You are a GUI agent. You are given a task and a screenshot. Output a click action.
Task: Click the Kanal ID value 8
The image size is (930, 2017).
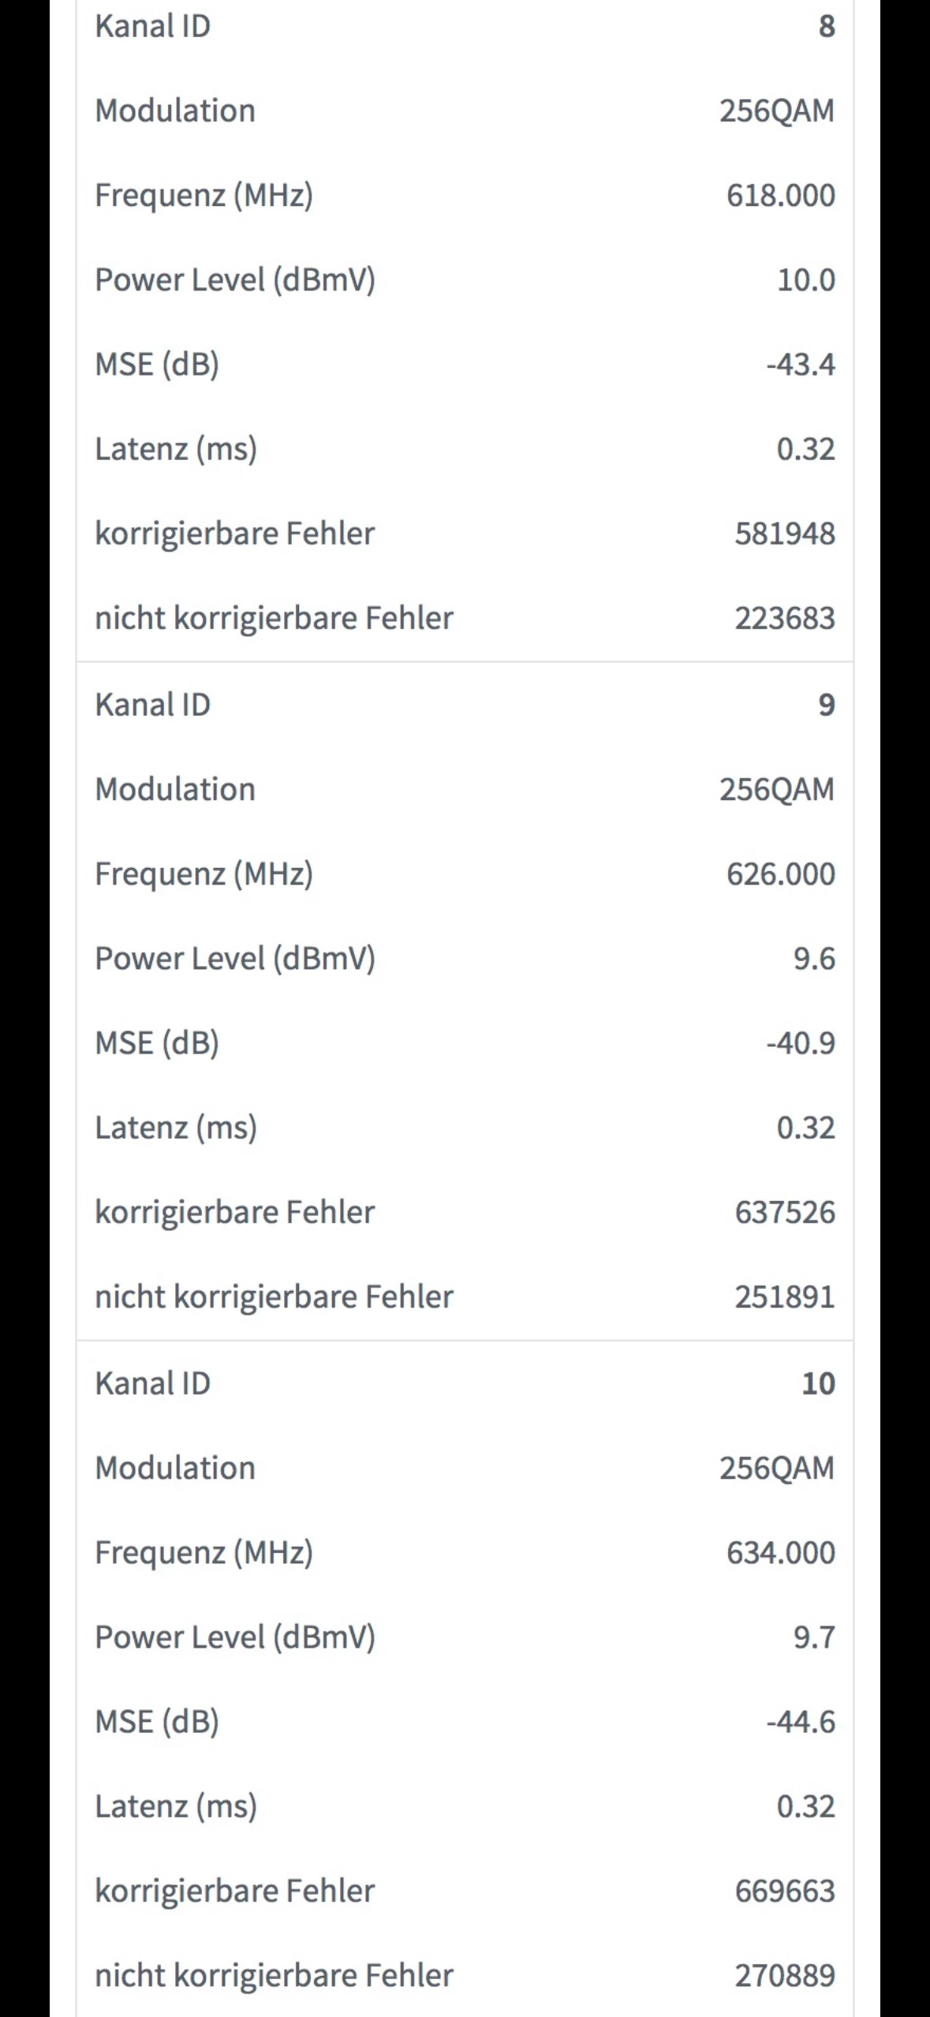[826, 26]
